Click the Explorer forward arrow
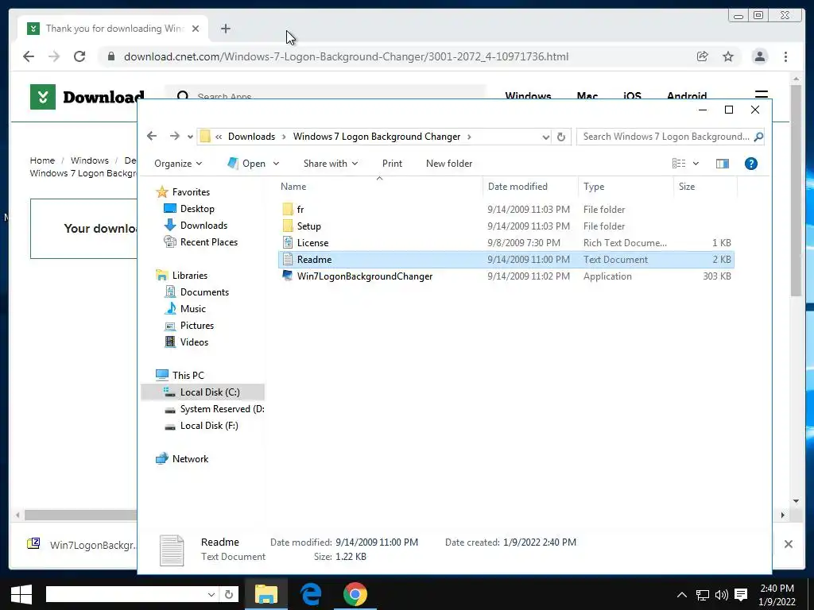This screenshot has width=814, height=610. coord(174,136)
